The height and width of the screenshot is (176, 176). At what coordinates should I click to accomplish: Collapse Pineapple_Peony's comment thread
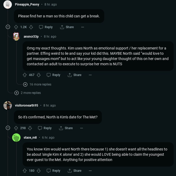pyautogui.click(x=8, y=27)
